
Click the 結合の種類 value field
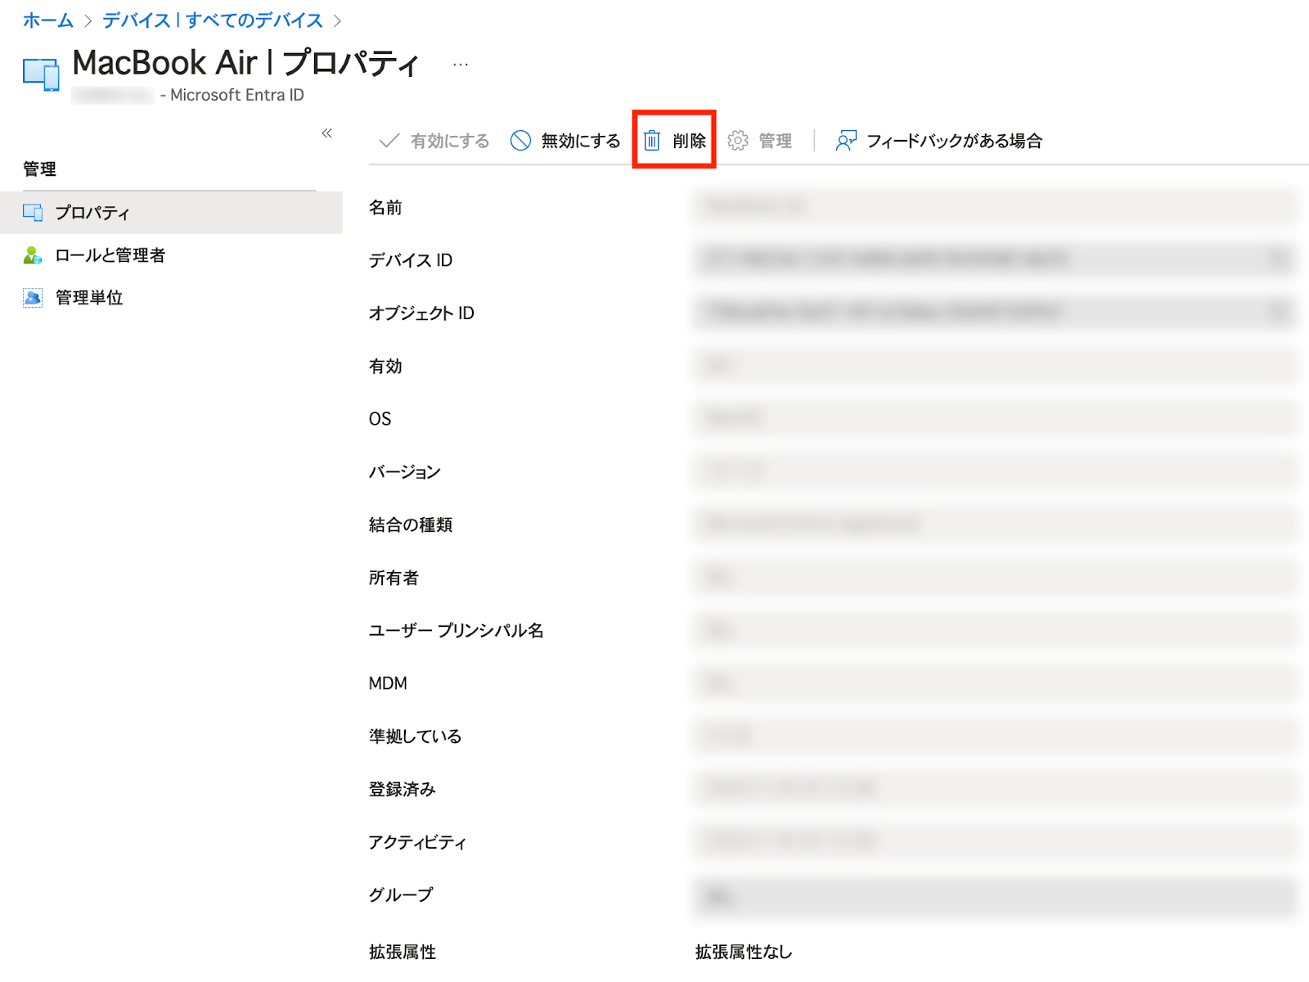click(x=995, y=524)
